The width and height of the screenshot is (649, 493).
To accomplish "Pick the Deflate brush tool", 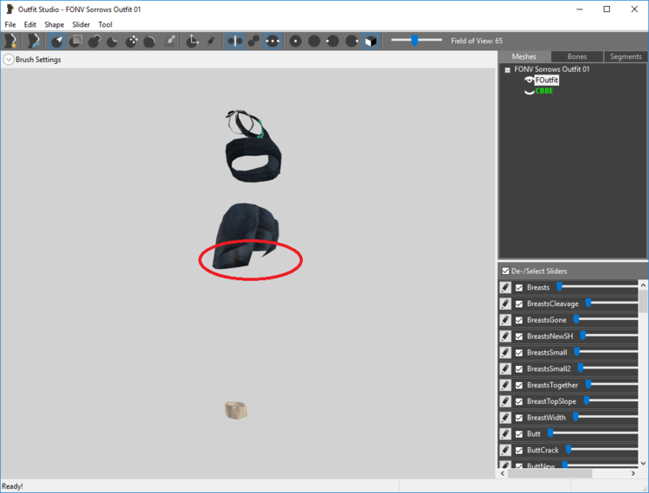I will 112,41.
